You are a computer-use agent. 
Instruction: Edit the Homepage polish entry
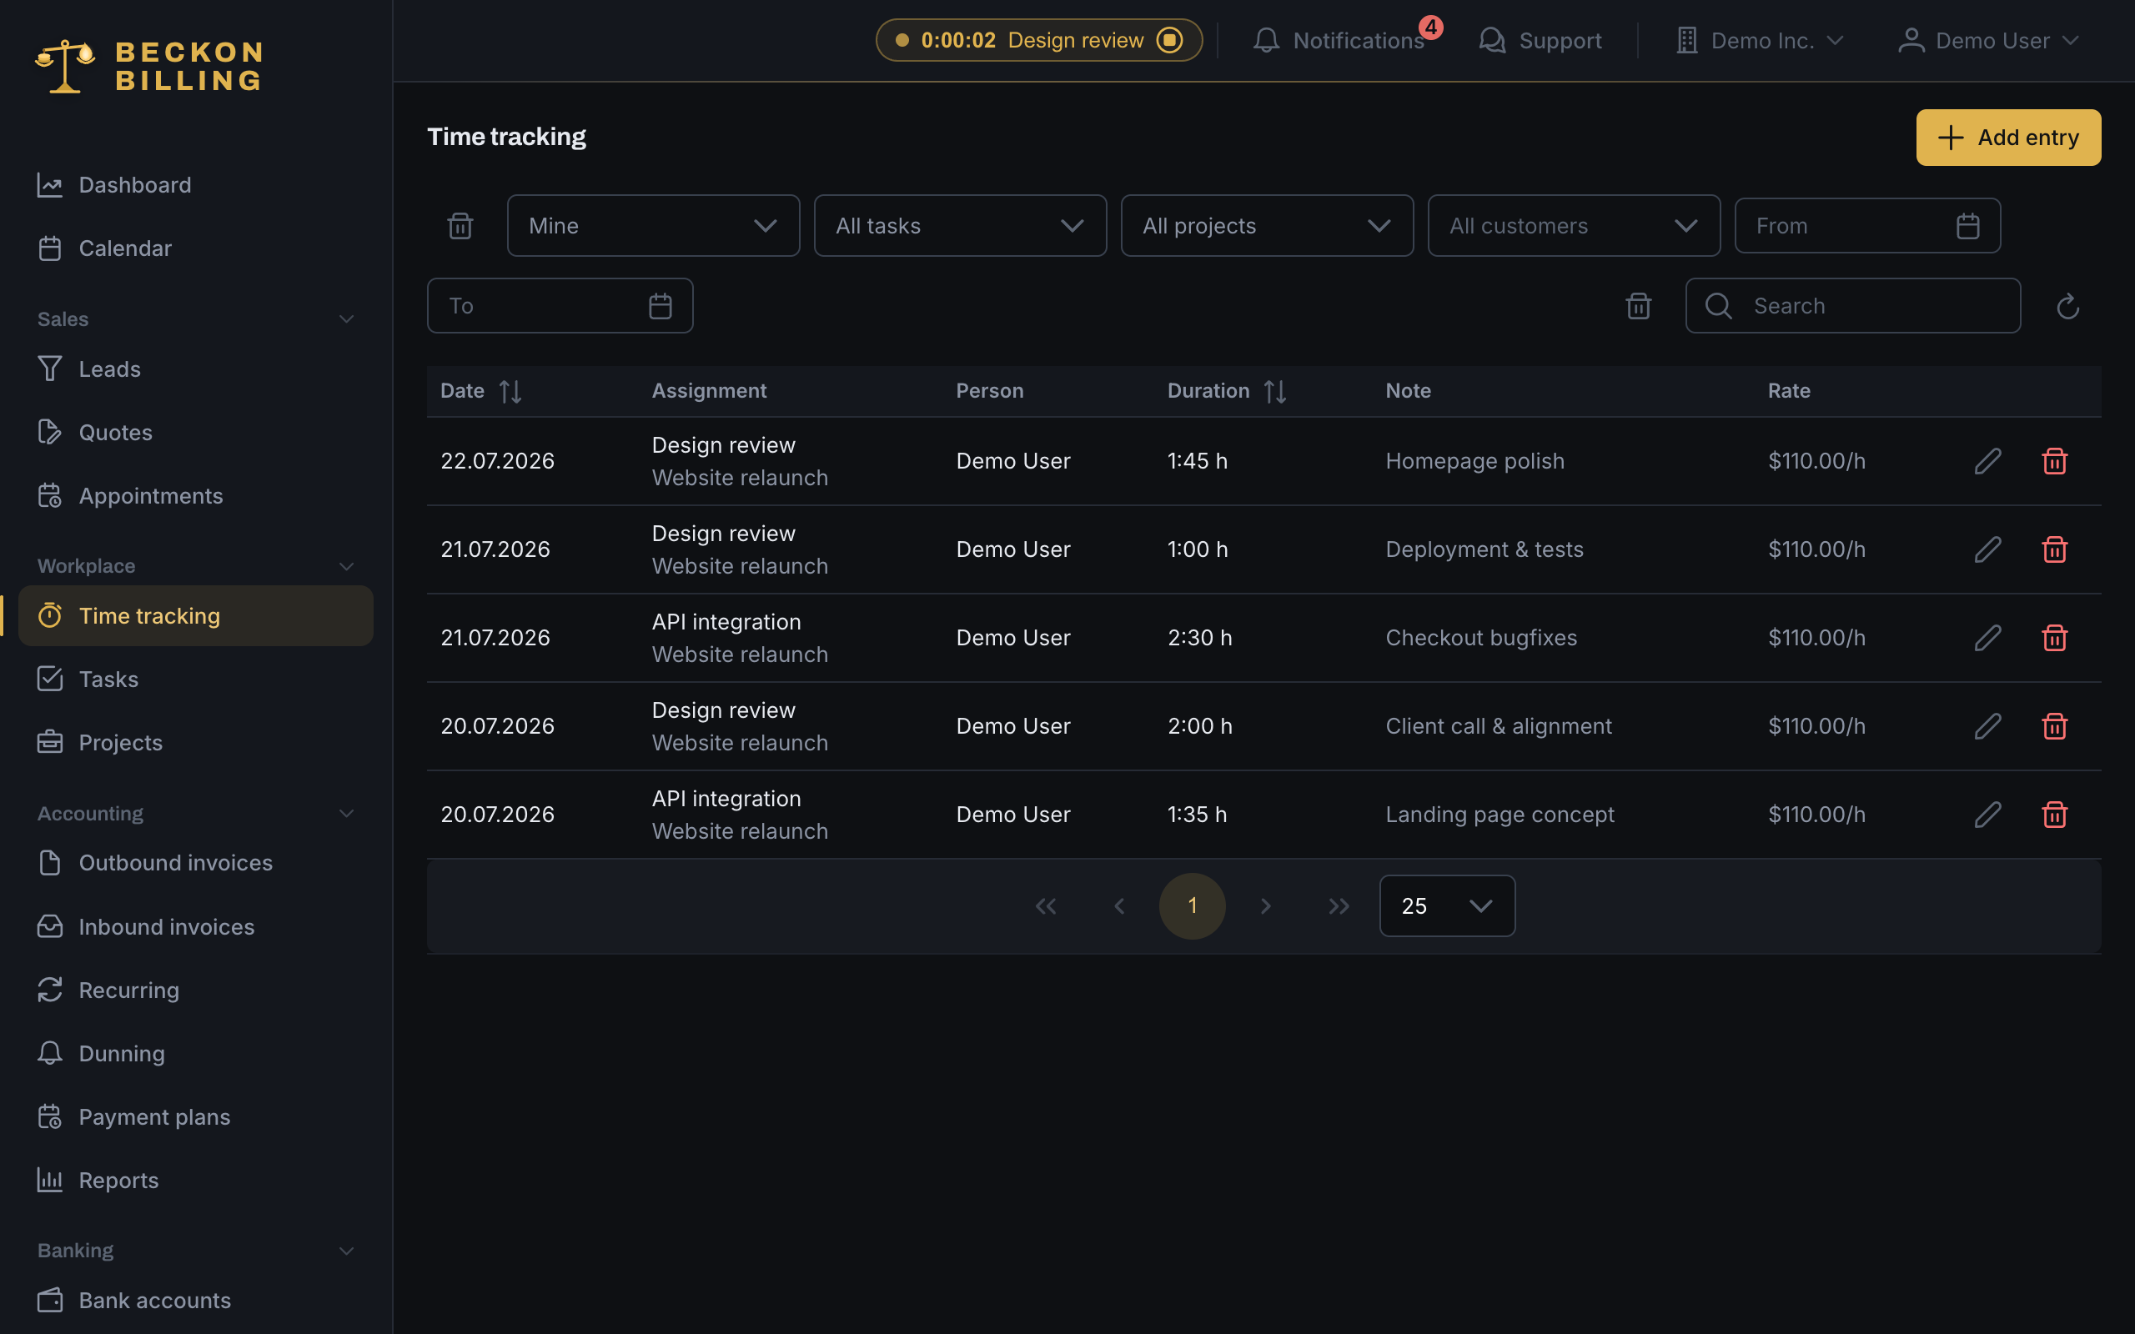click(x=1987, y=461)
